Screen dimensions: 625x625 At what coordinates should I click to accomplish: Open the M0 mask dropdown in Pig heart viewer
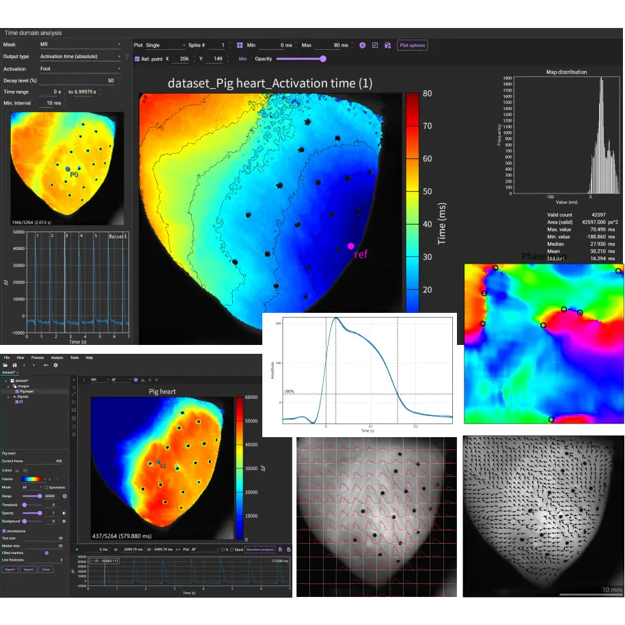tap(100, 380)
